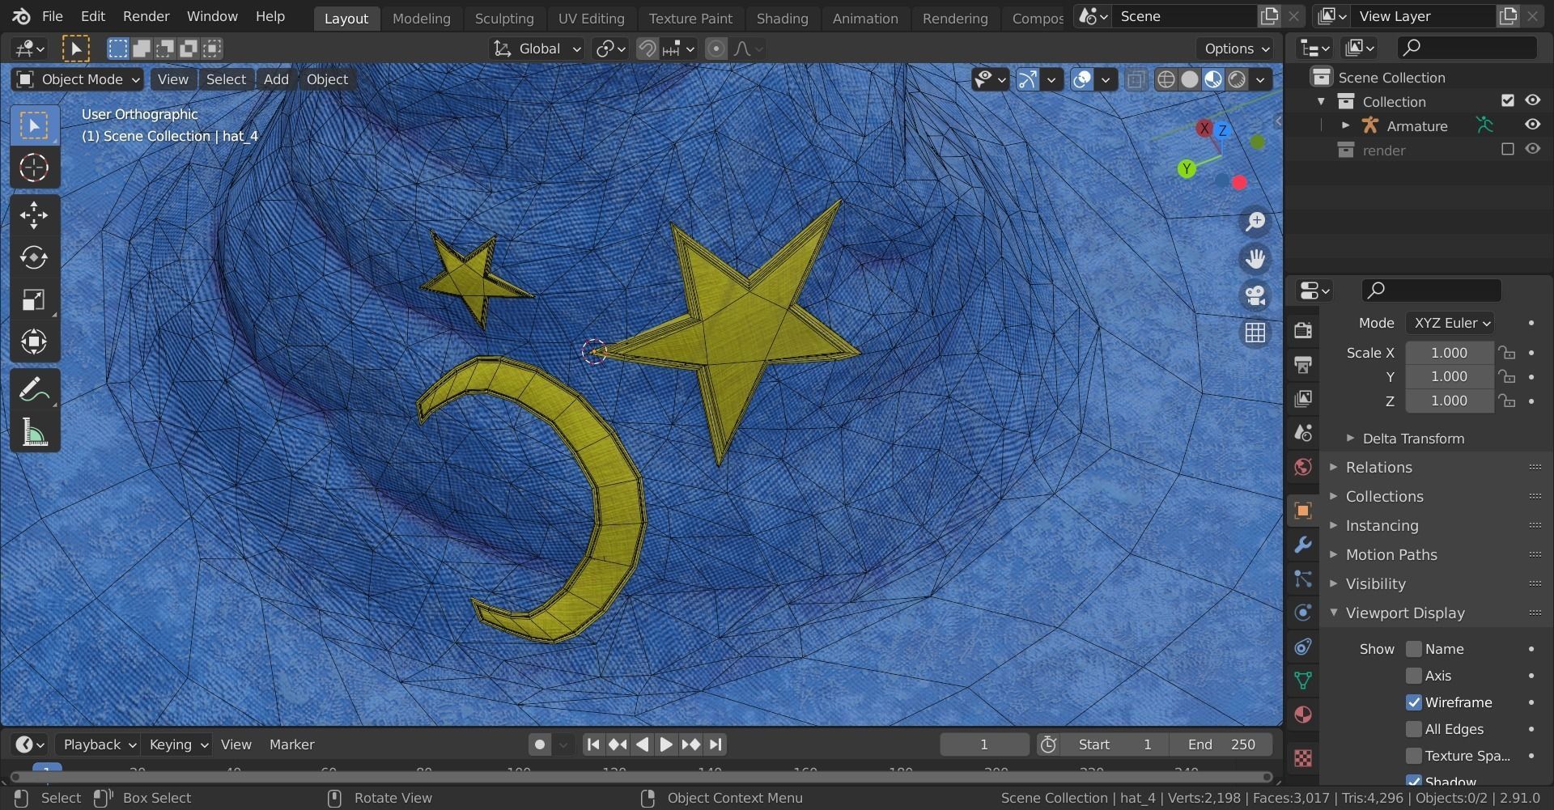The width and height of the screenshot is (1554, 810).
Task: Open View Layer properties tab icon
Action: tap(1303, 398)
